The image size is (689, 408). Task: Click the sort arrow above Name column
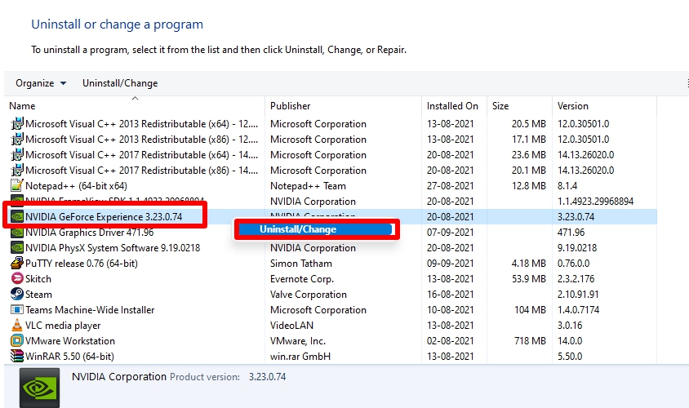click(x=135, y=99)
